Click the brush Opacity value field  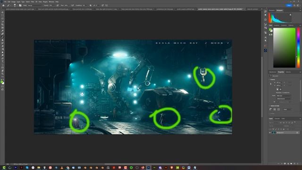[51, 5]
